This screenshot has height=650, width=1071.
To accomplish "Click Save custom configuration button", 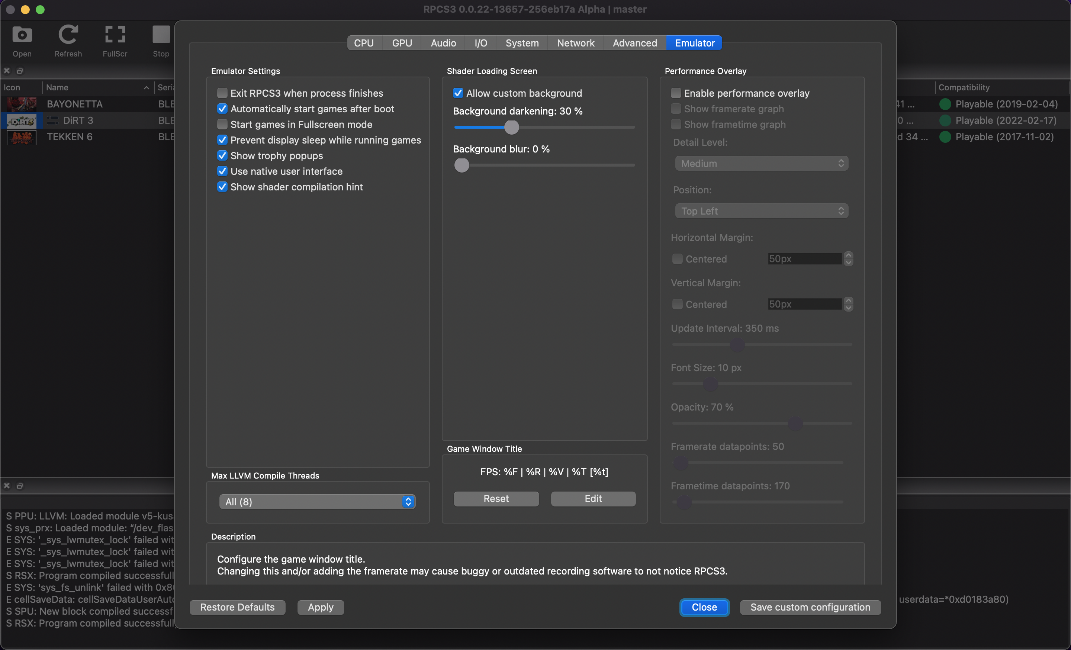I will click(810, 607).
